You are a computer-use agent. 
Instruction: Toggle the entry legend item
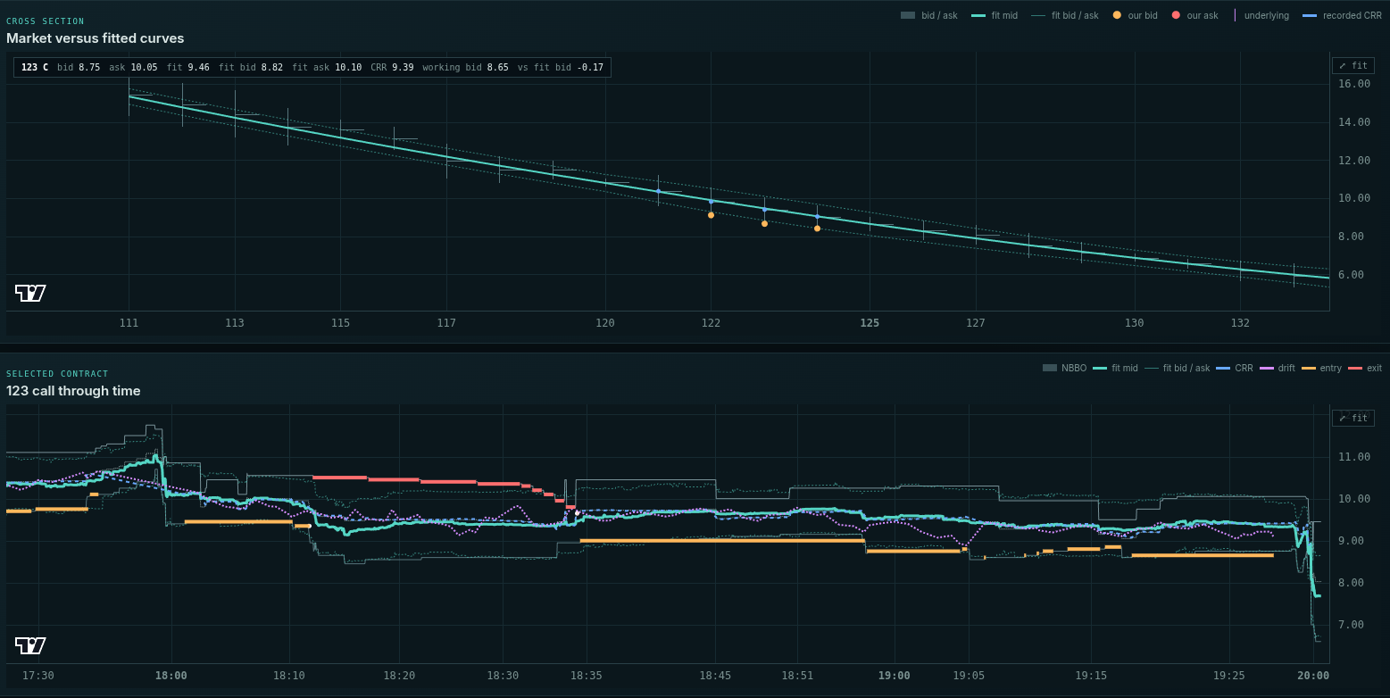click(1321, 368)
